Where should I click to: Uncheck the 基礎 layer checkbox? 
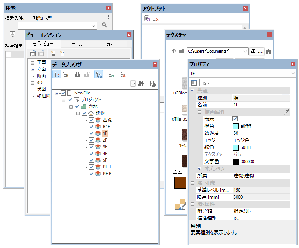tap(92, 120)
